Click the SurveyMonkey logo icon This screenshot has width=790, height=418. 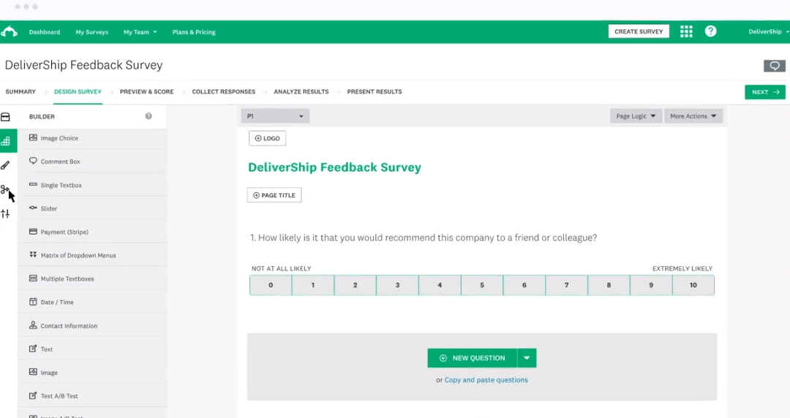click(x=9, y=32)
